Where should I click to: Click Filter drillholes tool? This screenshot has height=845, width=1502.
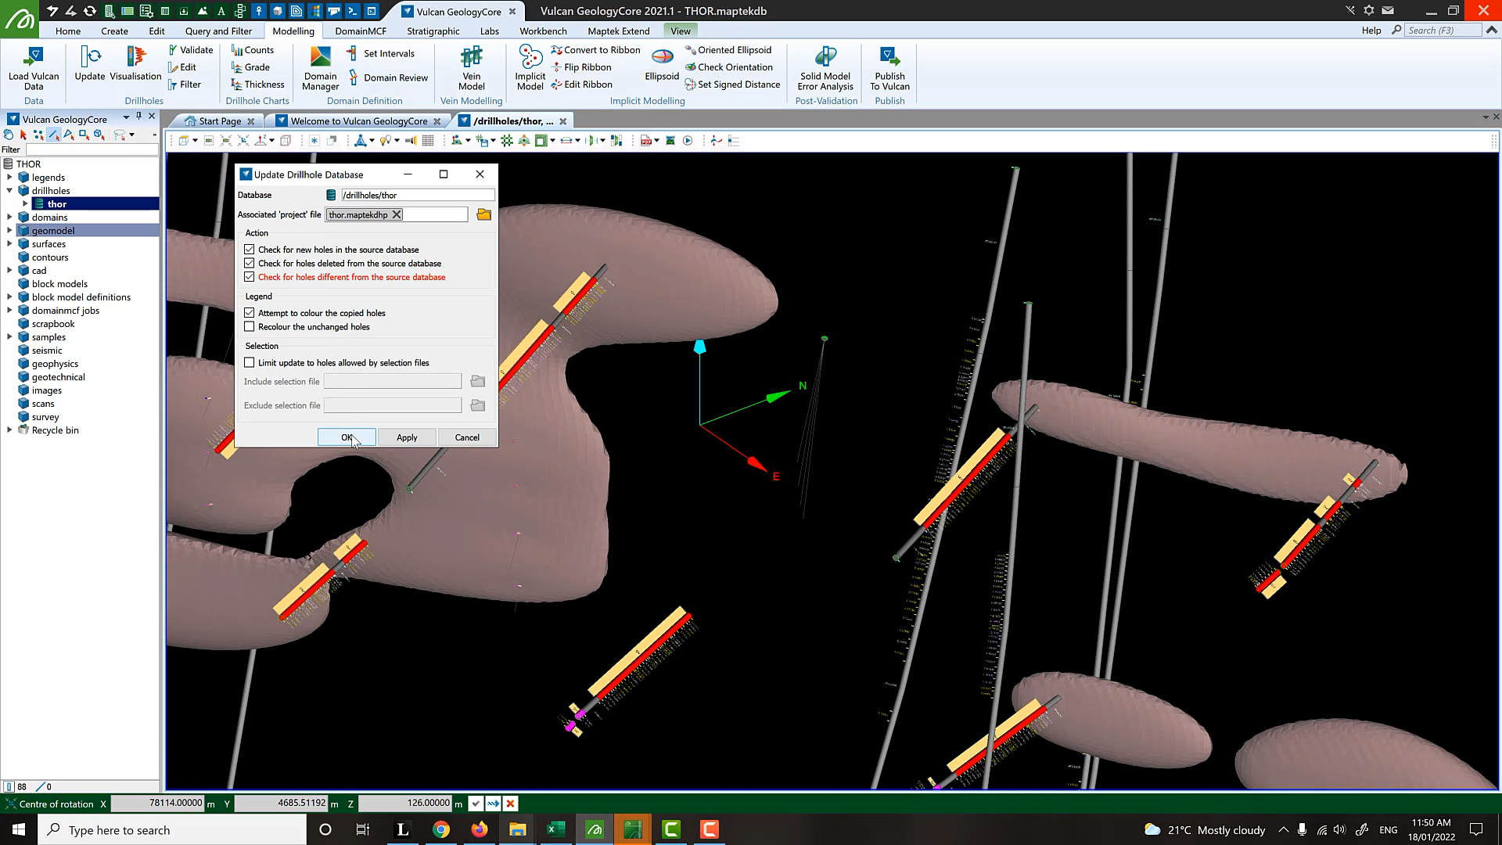185,84
